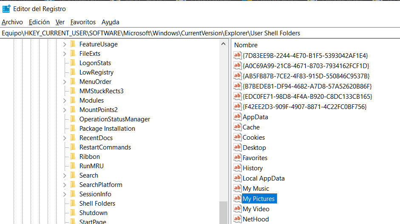The image size is (400, 224).
Task: Open the Favoritos menu
Action: point(83,22)
